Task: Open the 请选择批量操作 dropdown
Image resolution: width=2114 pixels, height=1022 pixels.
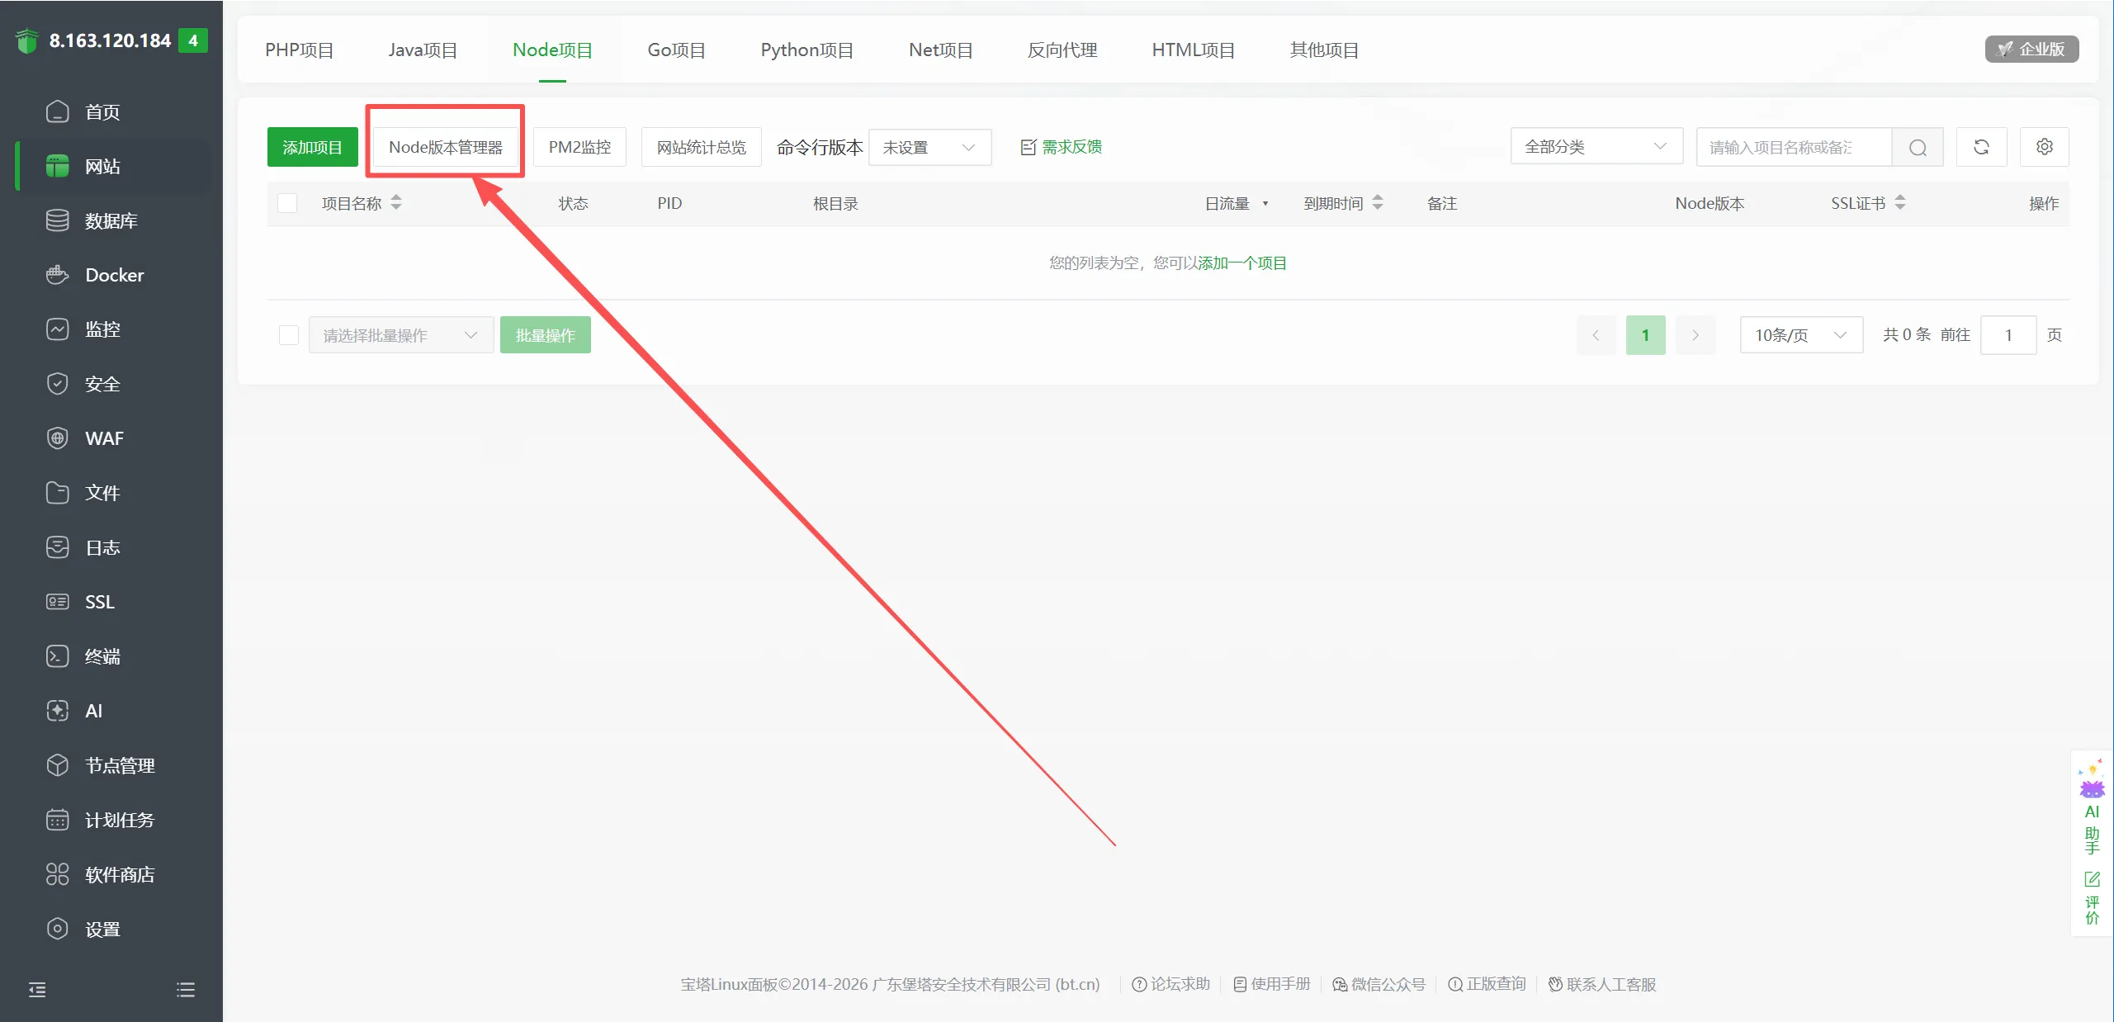Action: (x=401, y=335)
